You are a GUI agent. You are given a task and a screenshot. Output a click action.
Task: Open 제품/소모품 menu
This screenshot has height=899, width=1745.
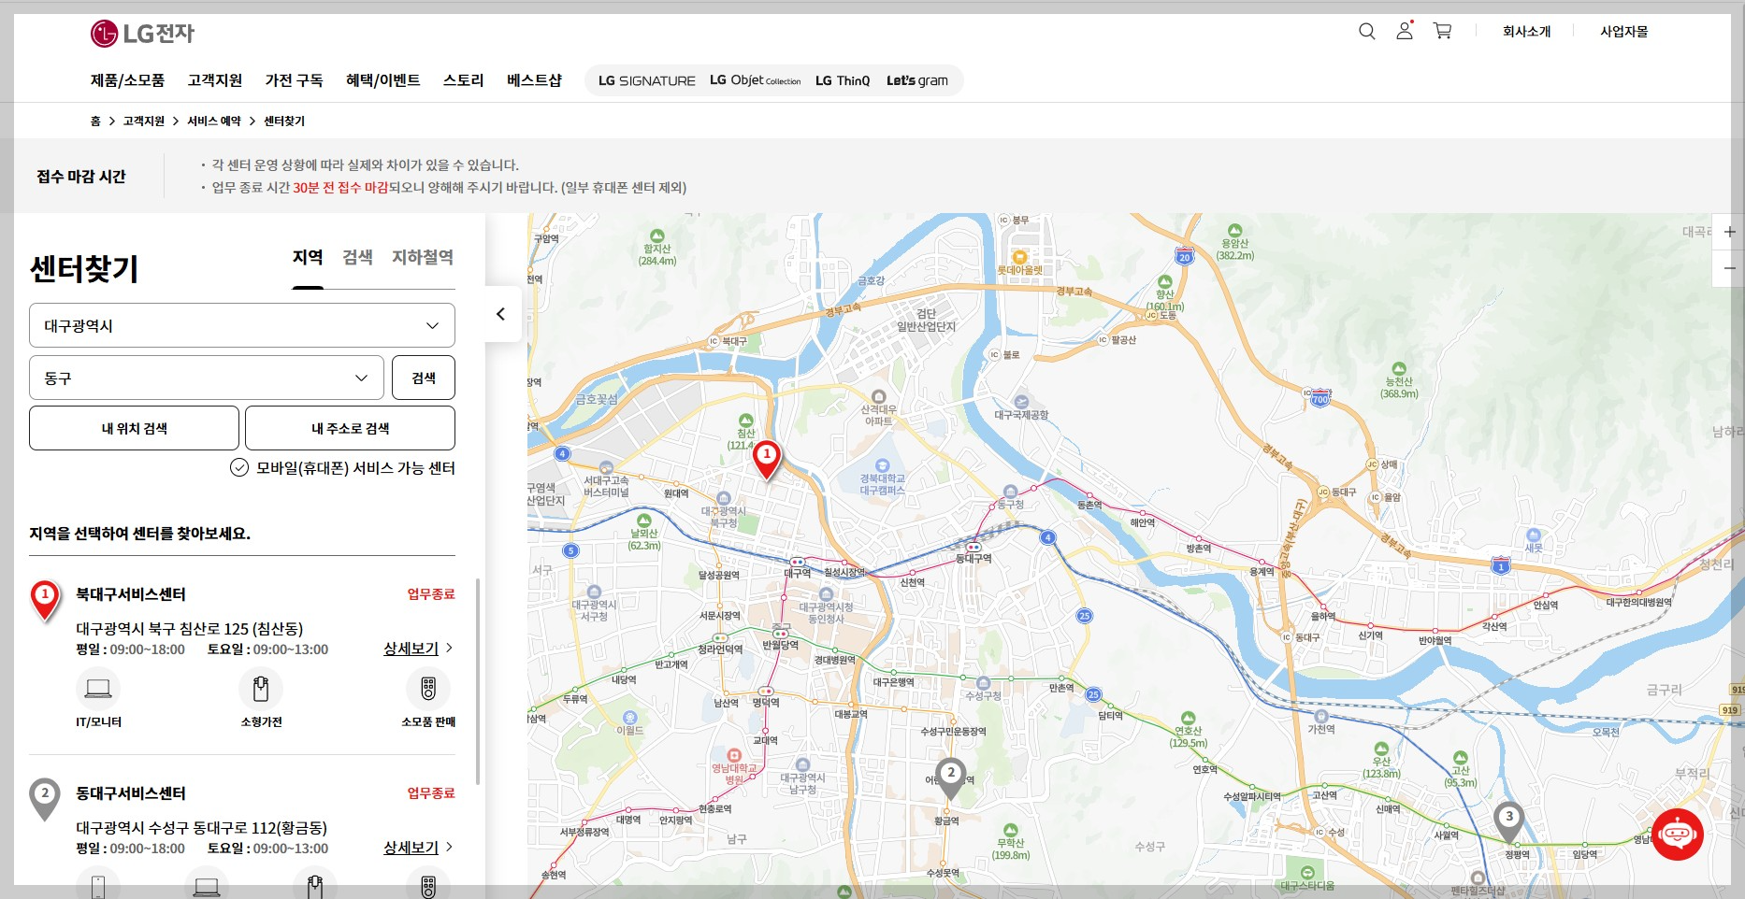click(x=127, y=80)
